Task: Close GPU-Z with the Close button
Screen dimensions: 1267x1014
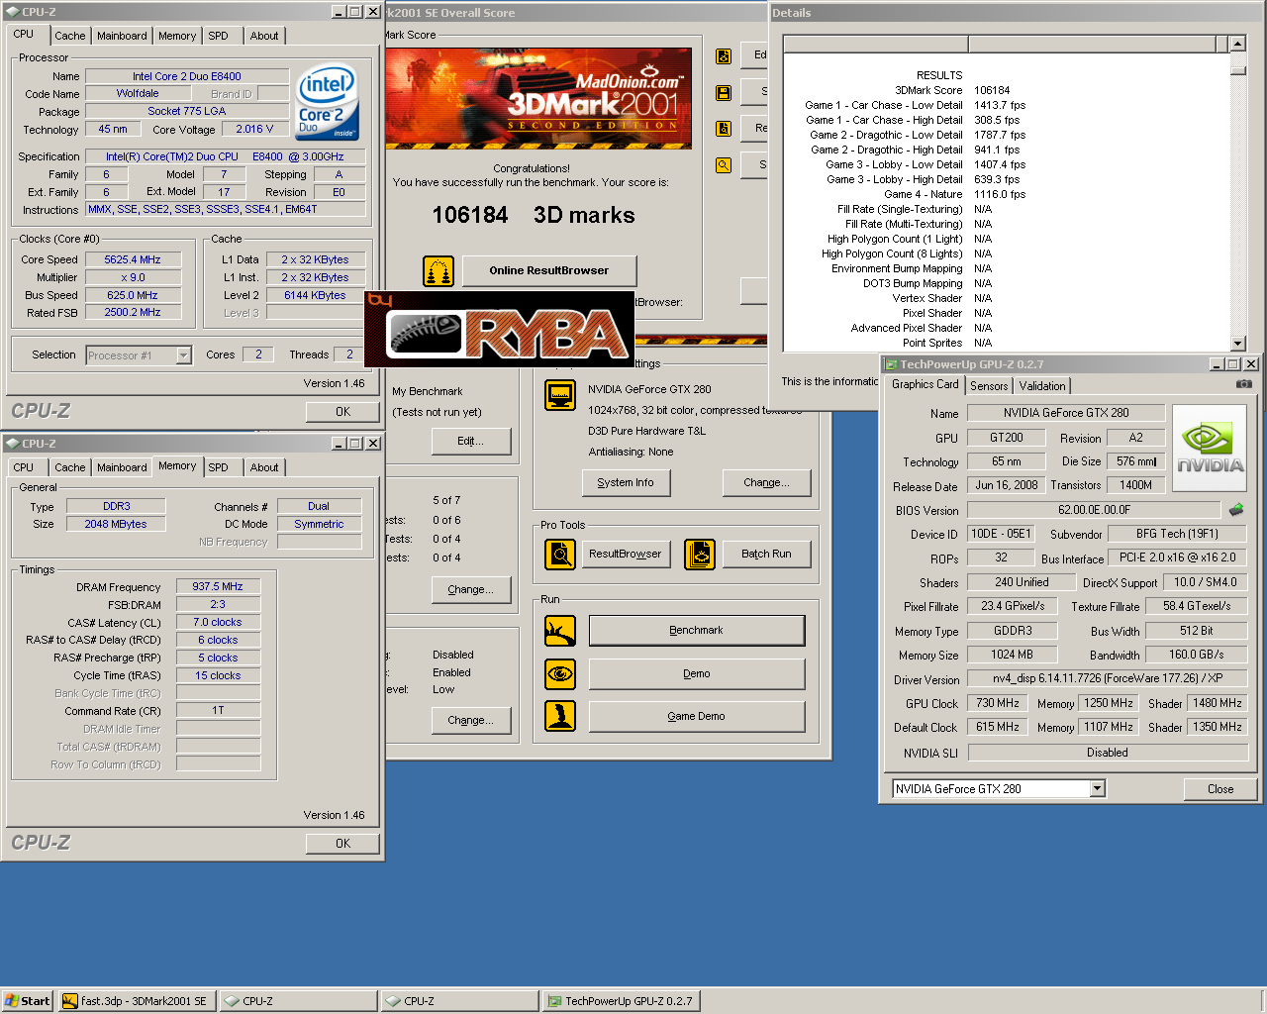Action: pyautogui.click(x=1220, y=789)
